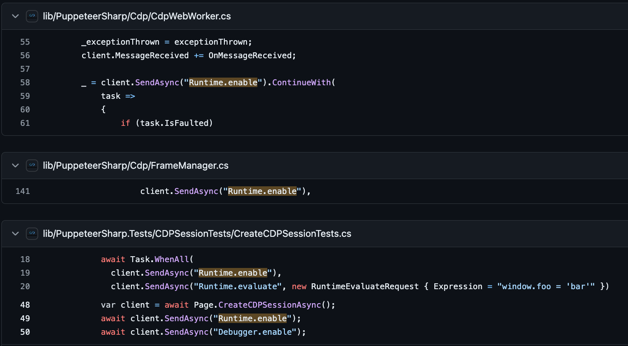Go to line 50 with Debugger.enable

pos(25,332)
